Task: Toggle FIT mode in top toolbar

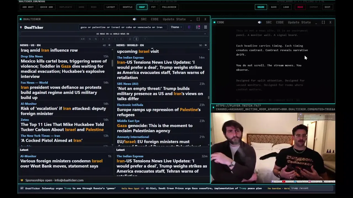Action: [x=153, y=7]
